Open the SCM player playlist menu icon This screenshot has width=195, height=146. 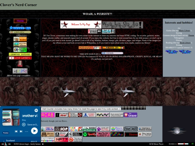pyautogui.click(x=192, y=144)
